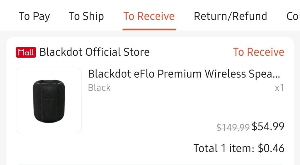Click the orange To Receive order status
Image resolution: width=300 pixels, height=165 pixels.
(x=259, y=52)
